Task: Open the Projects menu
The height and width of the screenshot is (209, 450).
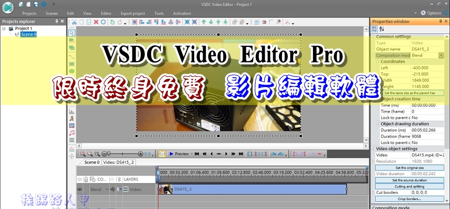Action: (29, 13)
